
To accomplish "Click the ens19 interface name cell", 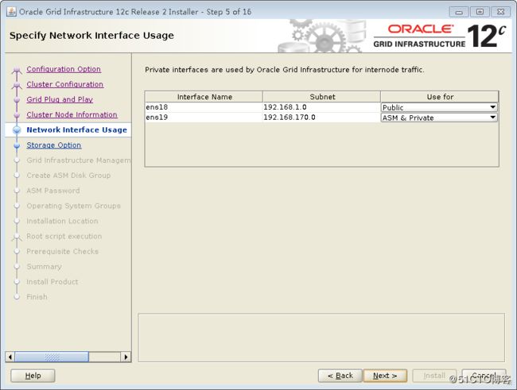I will point(204,118).
